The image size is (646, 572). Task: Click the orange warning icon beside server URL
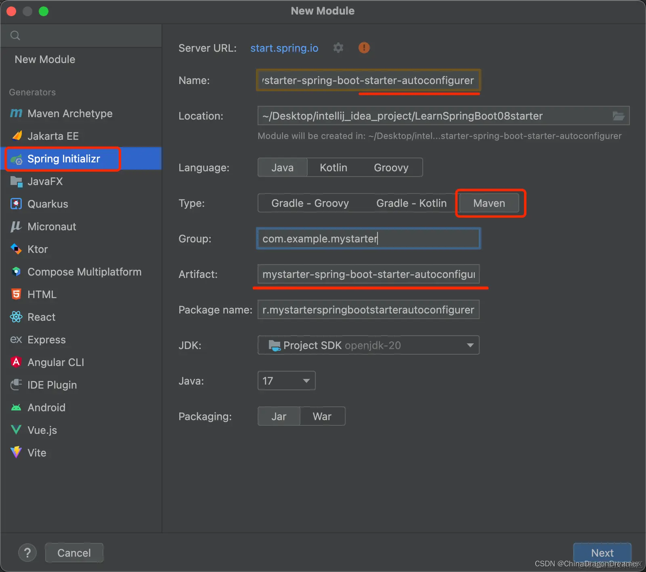point(364,48)
